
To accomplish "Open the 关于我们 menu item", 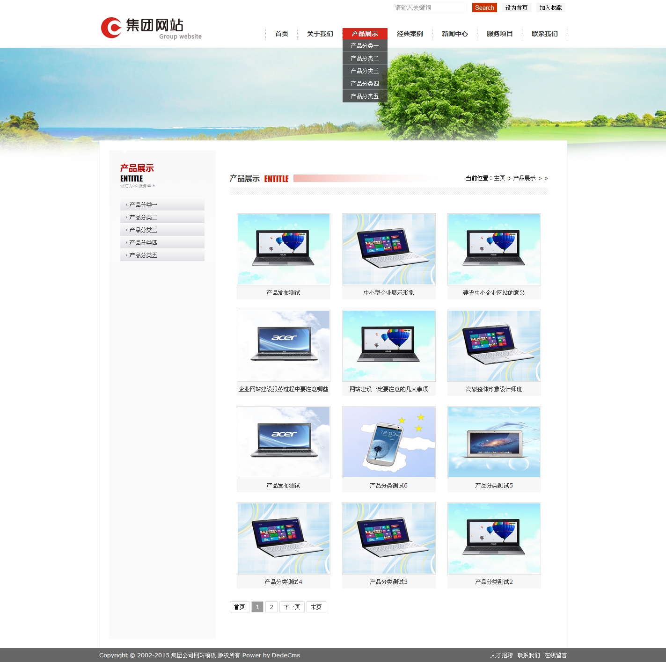I will (x=320, y=34).
